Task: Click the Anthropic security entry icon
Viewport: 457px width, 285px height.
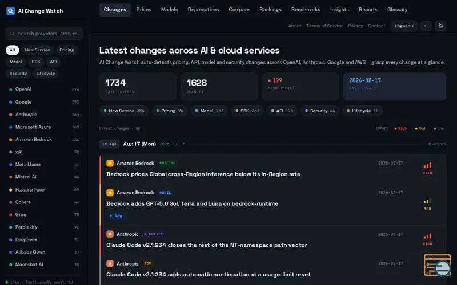Action: [110, 234]
